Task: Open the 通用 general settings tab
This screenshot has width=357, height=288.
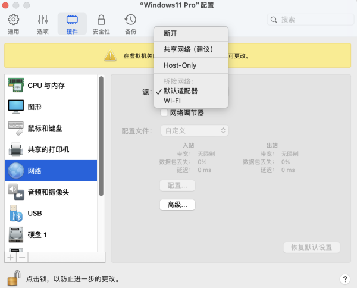Action: pos(13,24)
